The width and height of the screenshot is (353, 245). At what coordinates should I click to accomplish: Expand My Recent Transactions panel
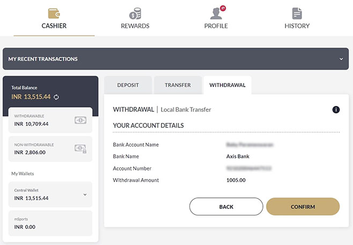coord(341,59)
